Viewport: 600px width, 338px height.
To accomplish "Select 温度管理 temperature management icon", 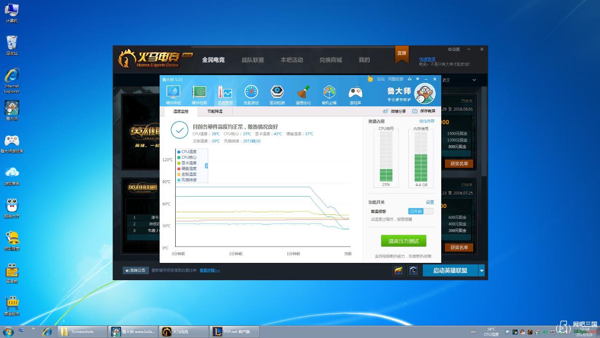I will pyautogui.click(x=225, y=94).
